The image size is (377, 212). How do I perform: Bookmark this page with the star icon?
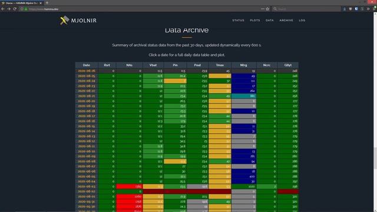267,9
